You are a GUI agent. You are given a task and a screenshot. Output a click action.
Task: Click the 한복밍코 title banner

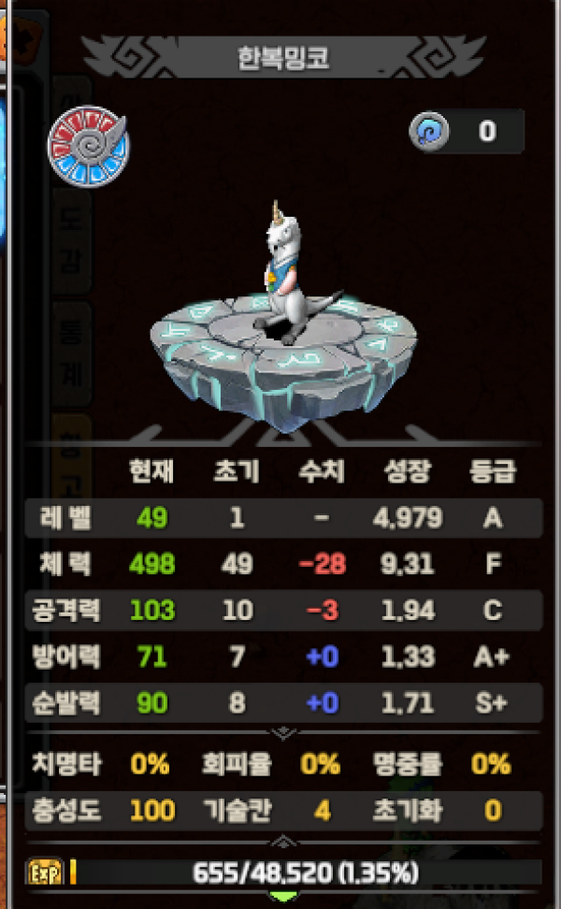[283, 57]
